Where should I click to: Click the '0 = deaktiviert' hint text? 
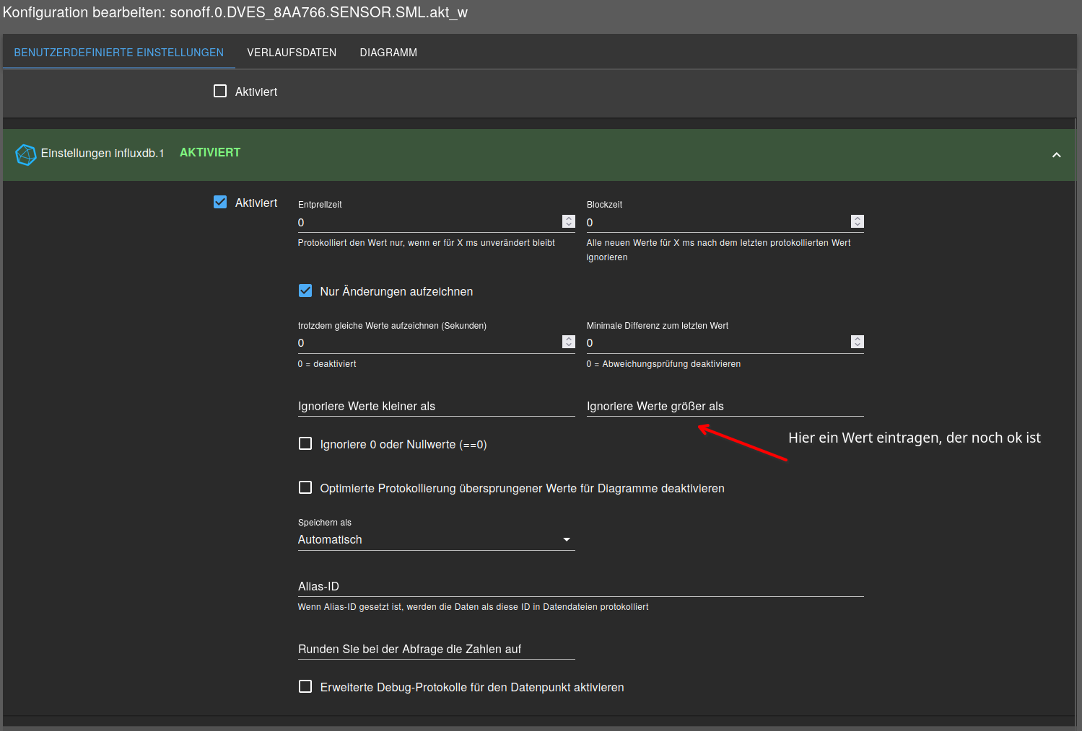(x=327, y=364)
